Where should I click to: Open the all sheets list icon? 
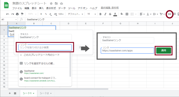15,93
